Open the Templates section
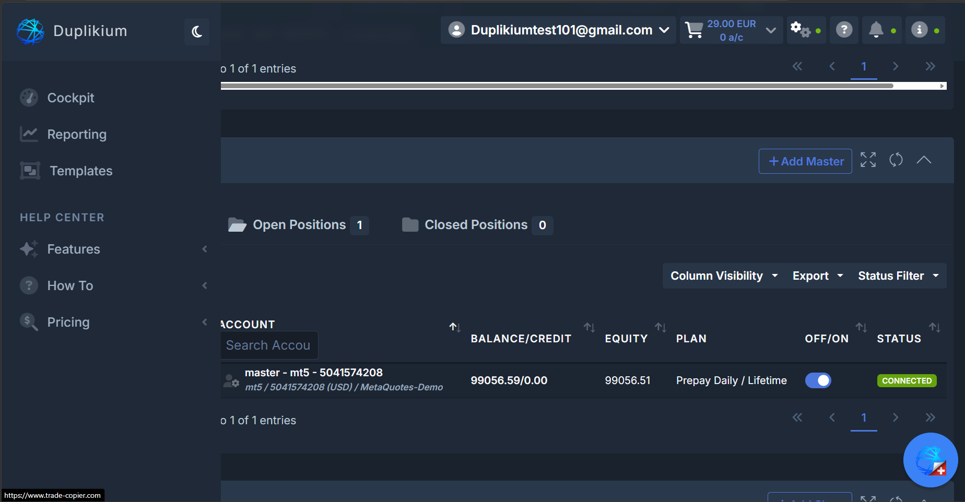The height and width of the screenshot is (502, 965). click(x=81, y=171)
